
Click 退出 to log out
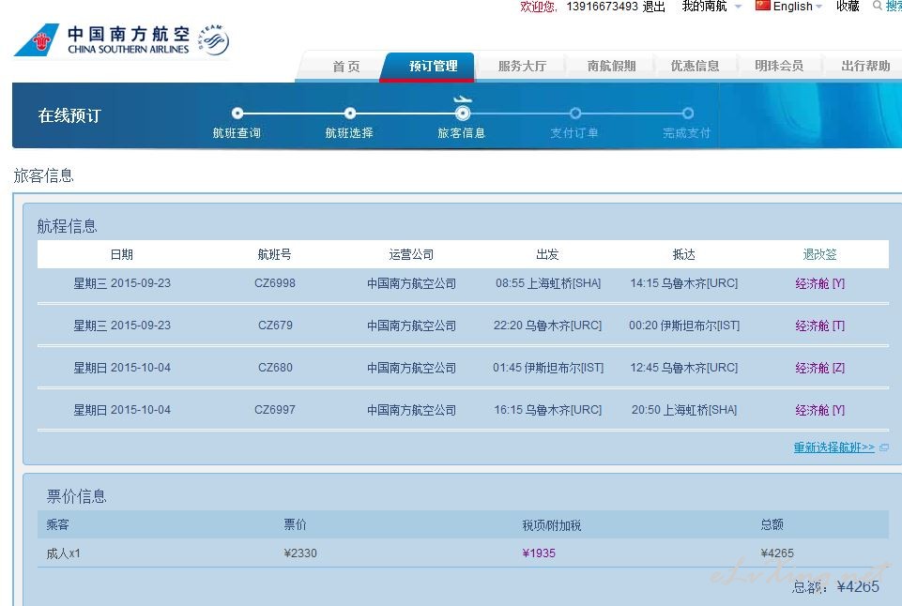click(654, 7)
